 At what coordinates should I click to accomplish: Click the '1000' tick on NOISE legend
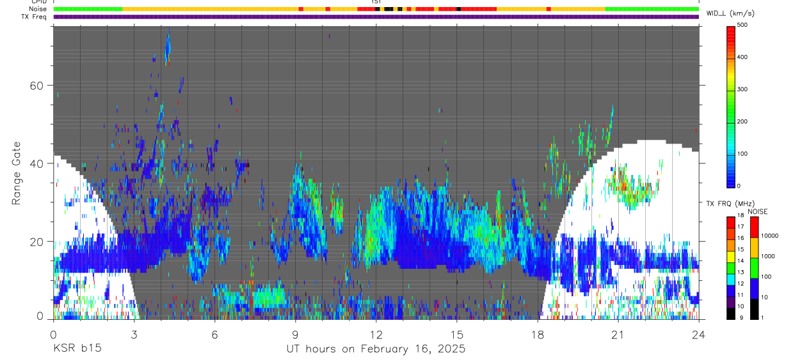click(x=769, y=256)
